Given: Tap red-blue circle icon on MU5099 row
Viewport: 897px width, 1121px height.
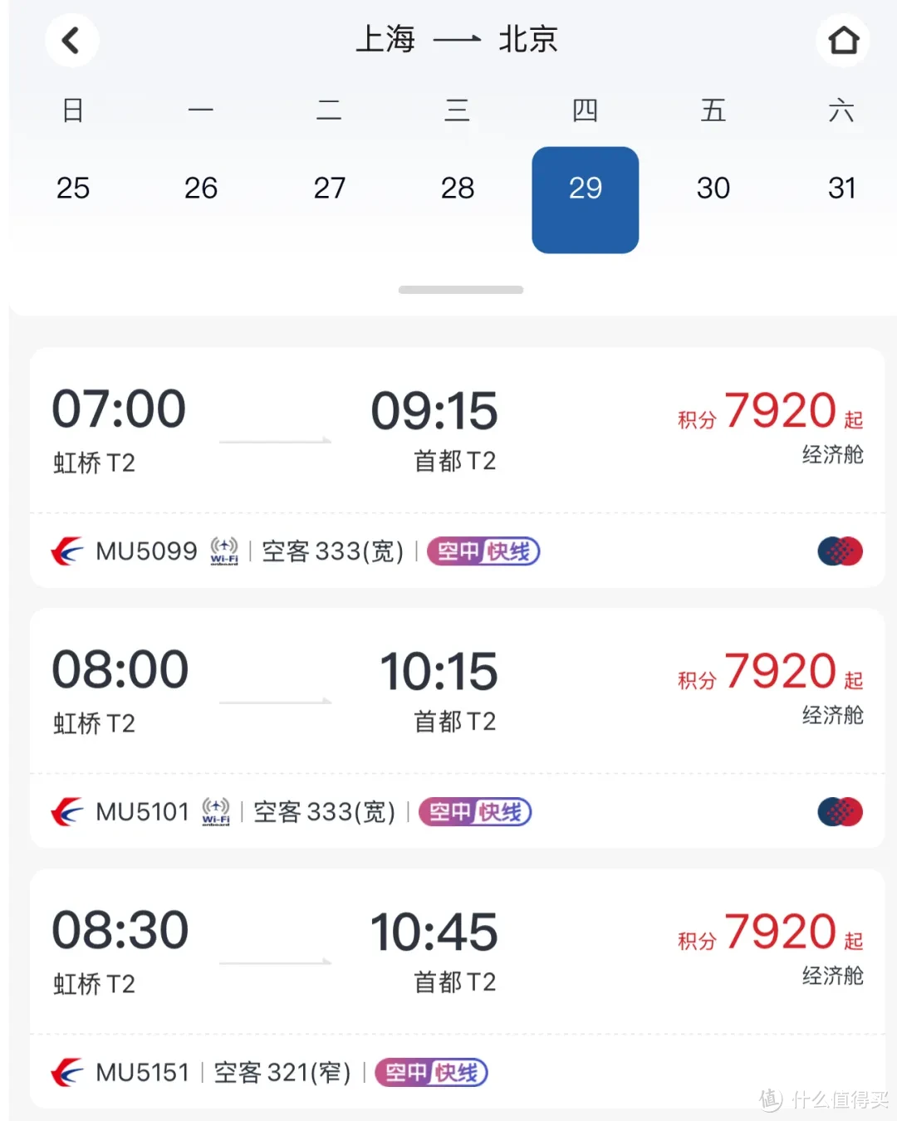Looking at the screenshot, I should click(840, 551).
